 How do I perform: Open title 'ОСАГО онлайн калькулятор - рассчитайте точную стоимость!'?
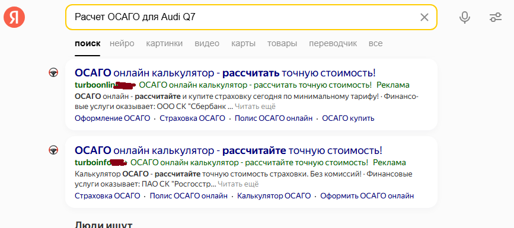coord(228,150)
